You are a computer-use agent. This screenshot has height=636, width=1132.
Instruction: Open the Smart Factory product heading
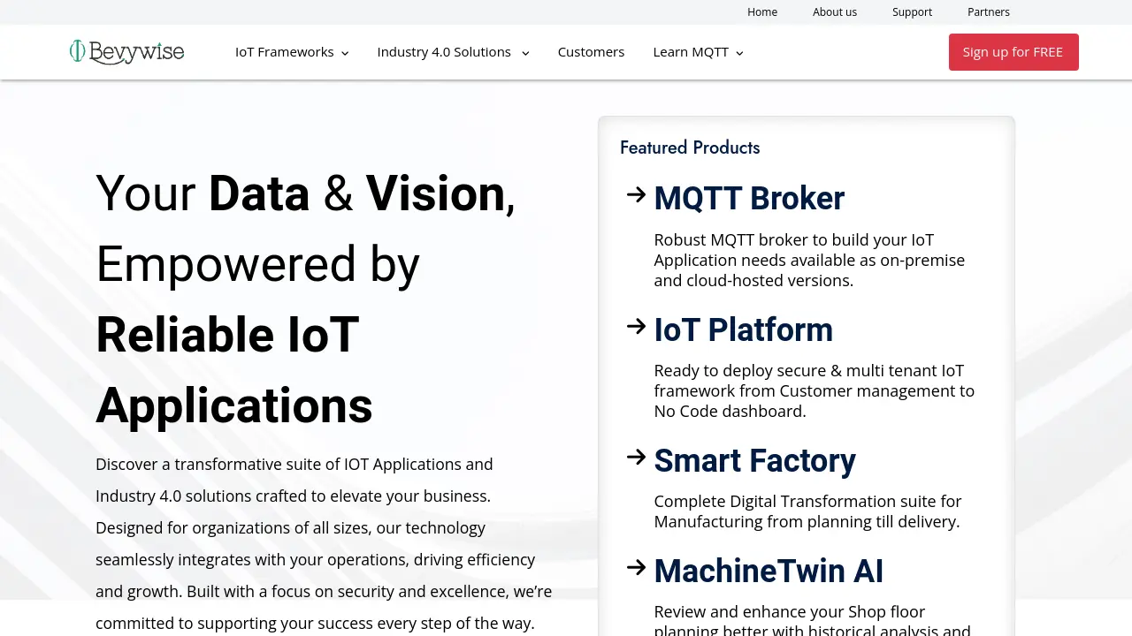click(x=754, y=460)
